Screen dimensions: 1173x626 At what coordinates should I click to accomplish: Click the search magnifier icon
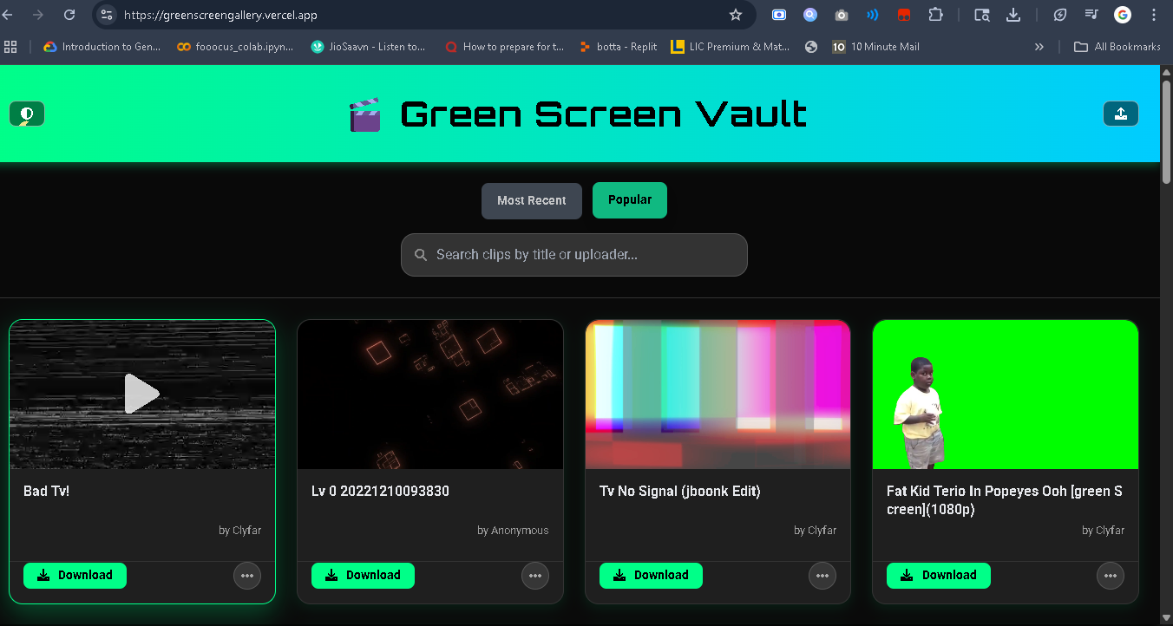tap(421, 254)
